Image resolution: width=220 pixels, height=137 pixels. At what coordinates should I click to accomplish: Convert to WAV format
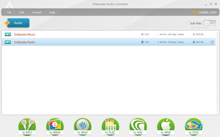pos(82,127)
